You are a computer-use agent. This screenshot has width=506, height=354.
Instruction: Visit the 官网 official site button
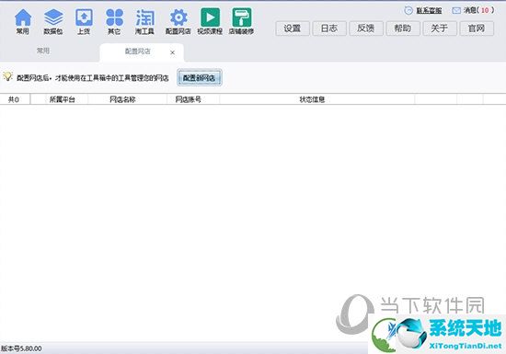click(x=477, y=29)
